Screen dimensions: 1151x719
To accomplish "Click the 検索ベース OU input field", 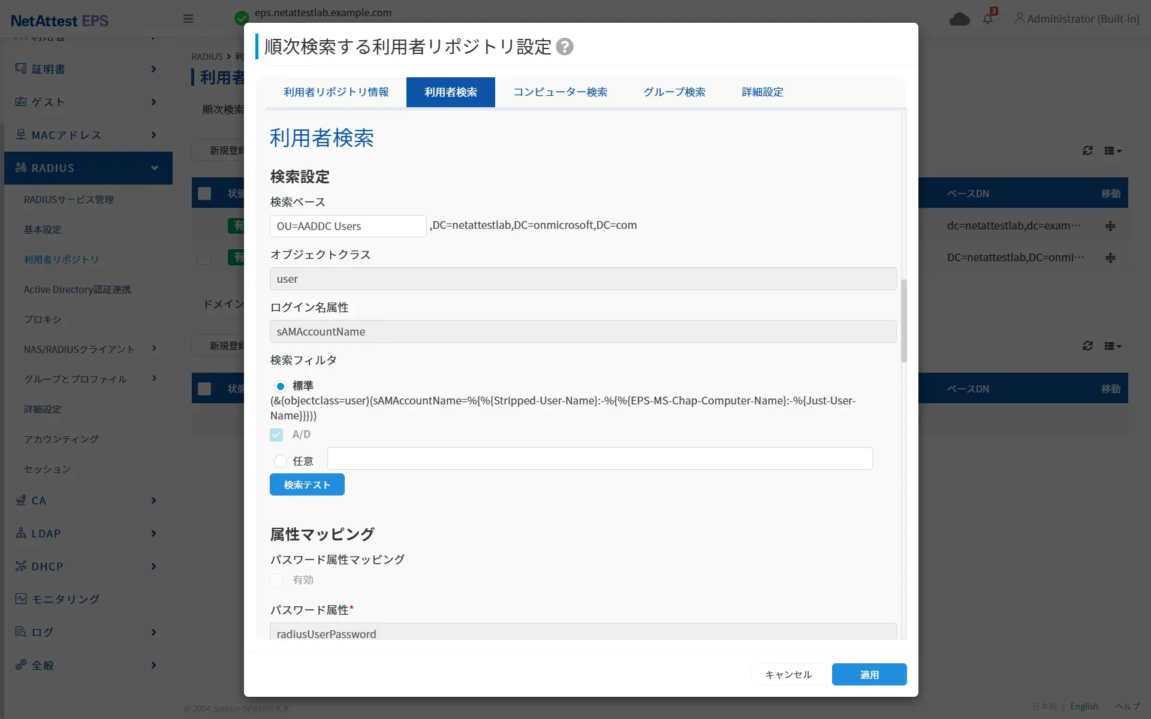I will click(x=348, y=226).
